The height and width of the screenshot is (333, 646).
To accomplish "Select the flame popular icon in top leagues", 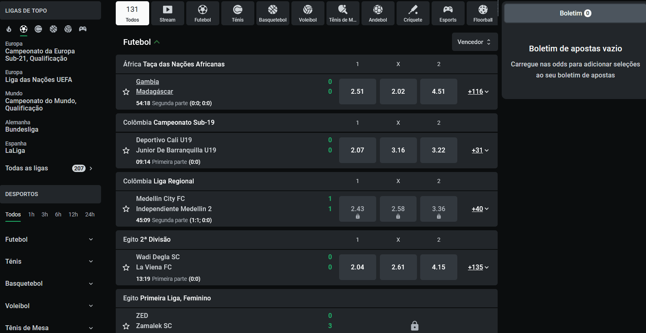I will (x=9, y=29).
